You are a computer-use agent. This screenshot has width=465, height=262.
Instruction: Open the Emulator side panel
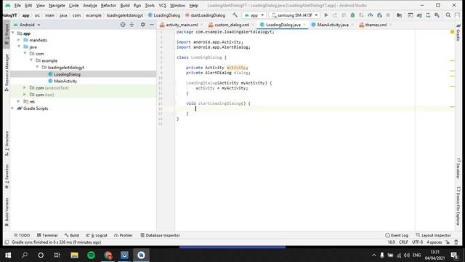click(458, 168)
